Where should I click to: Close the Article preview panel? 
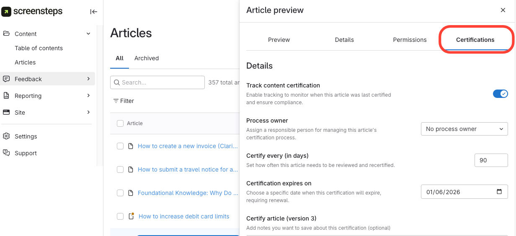pos(503,10)
